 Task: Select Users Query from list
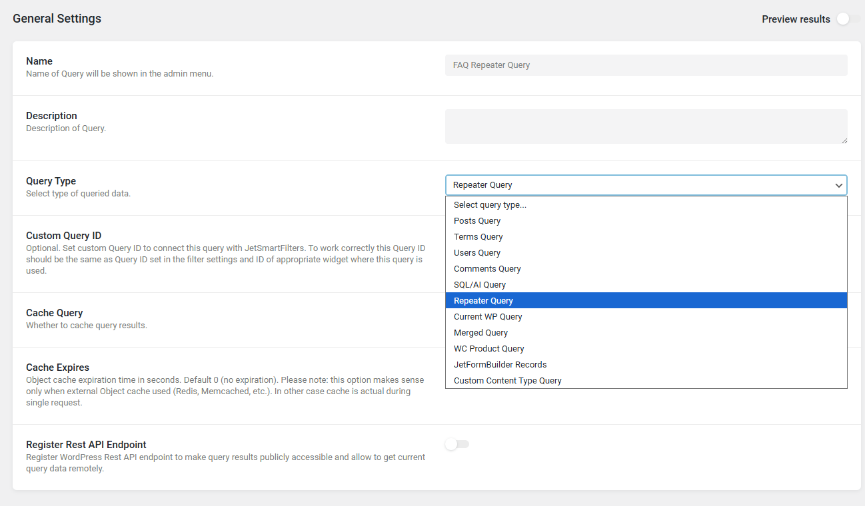click(477, 253)
